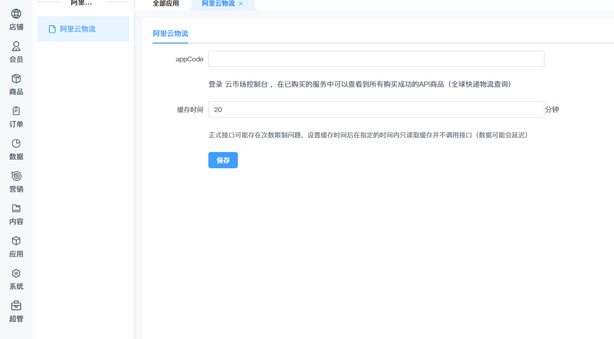The width and height of the screenshot is (614, 339).
Task: Select 阿里云物流 in the side menu
Action: (83, 29)
